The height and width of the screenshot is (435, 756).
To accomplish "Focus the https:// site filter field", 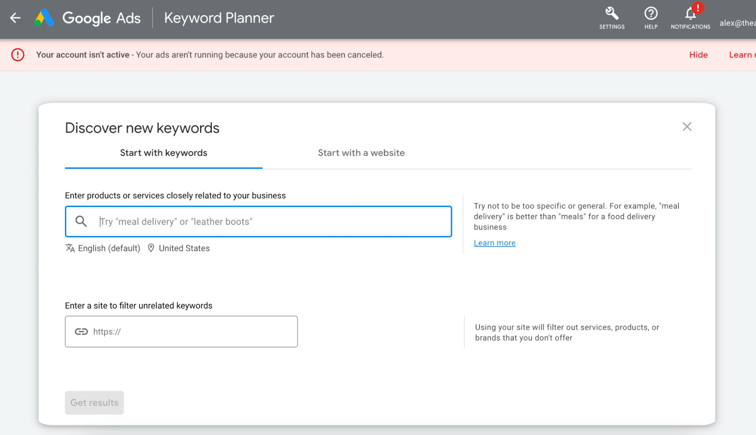I will pyautogui.click(x=181, y=332).
